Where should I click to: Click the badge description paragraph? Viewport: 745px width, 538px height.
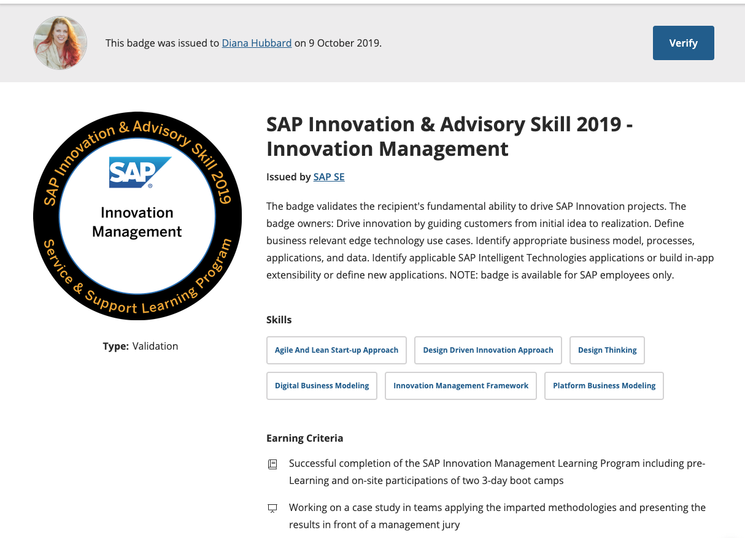[x=490, y=240]
